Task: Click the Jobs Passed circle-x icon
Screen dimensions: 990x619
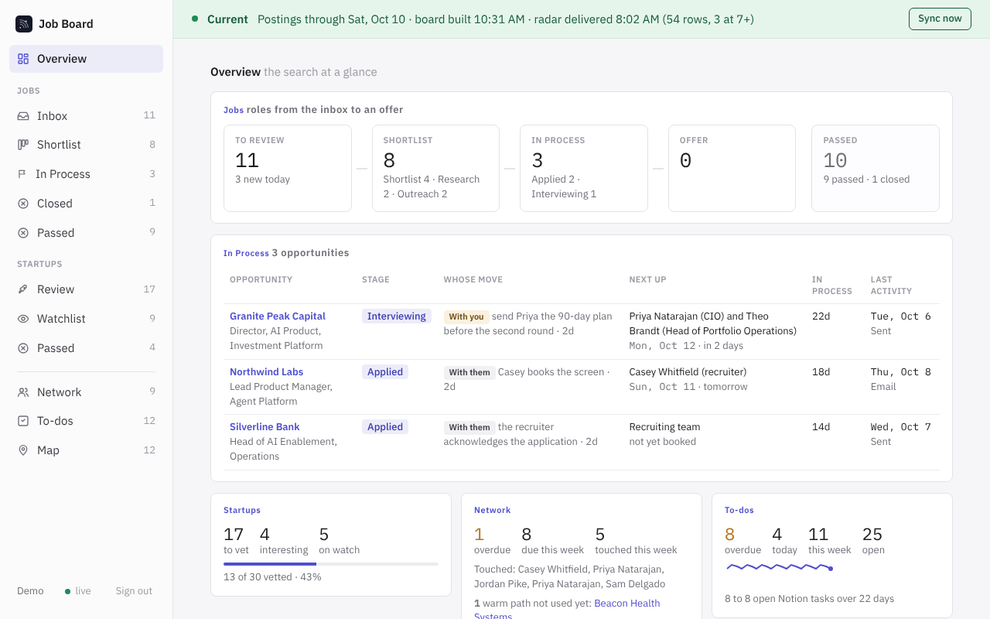Action: pyautogui.click(x=23, y=233)
